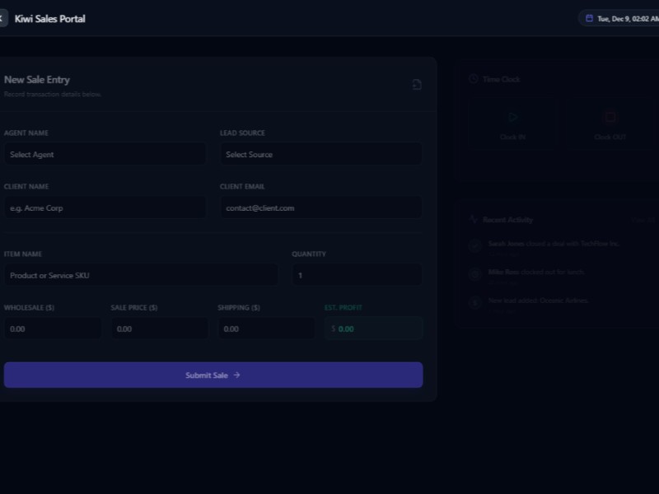Viewport: 659px width, 494px height.
Task: Open View All in Recent Activity
Action: pos(643,220)
